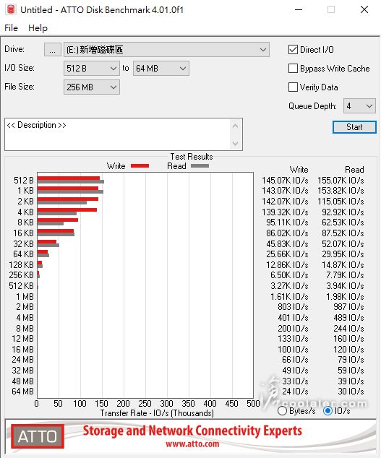Viewport: 381px width, 458px height.
Task: Open the 64 MB maximum I/O size dropdown
Action: click(161, 69)
